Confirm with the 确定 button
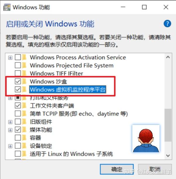 point(117,169)
